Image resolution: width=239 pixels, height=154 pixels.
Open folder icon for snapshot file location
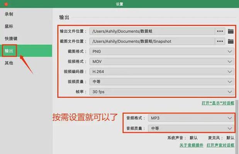(231, 41)
